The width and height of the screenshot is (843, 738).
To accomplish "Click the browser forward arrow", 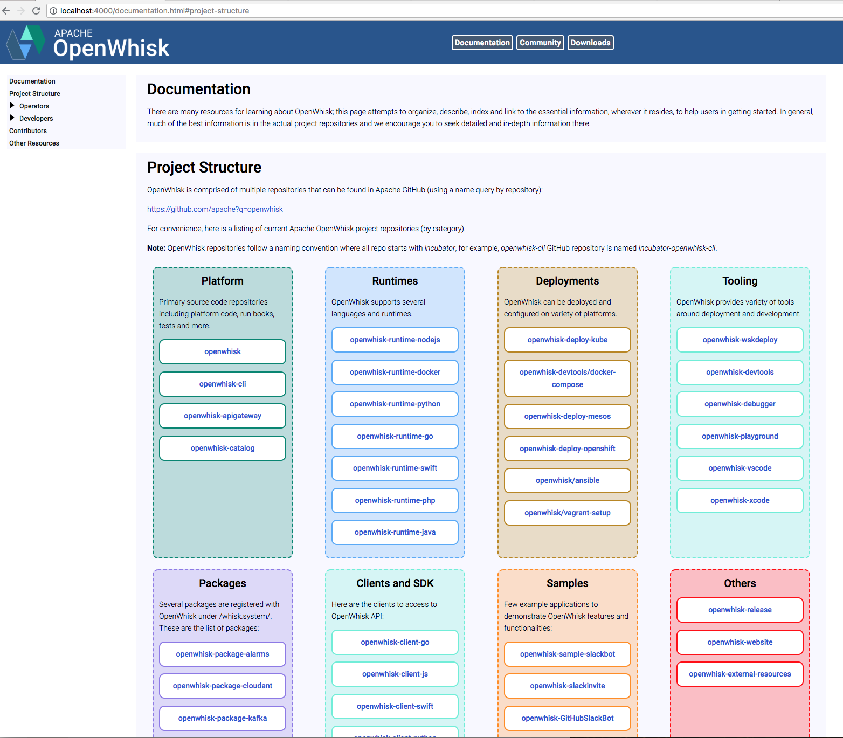I will 21,11.
